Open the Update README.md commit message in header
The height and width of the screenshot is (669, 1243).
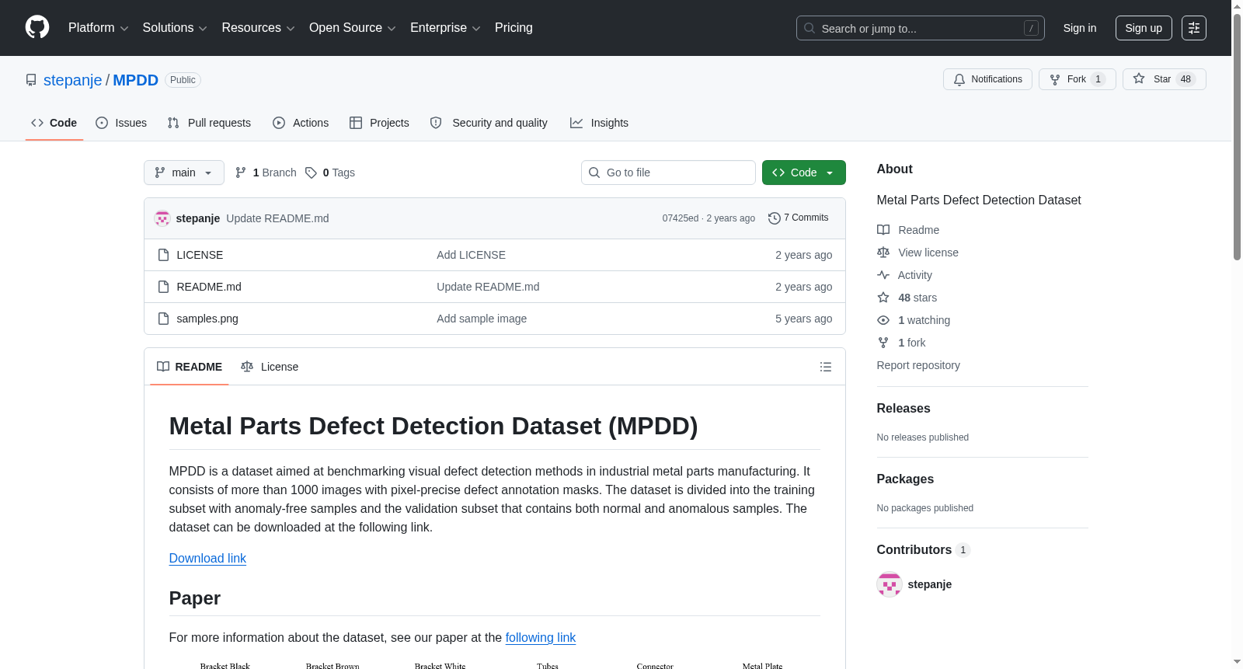(x=277, y=218)
